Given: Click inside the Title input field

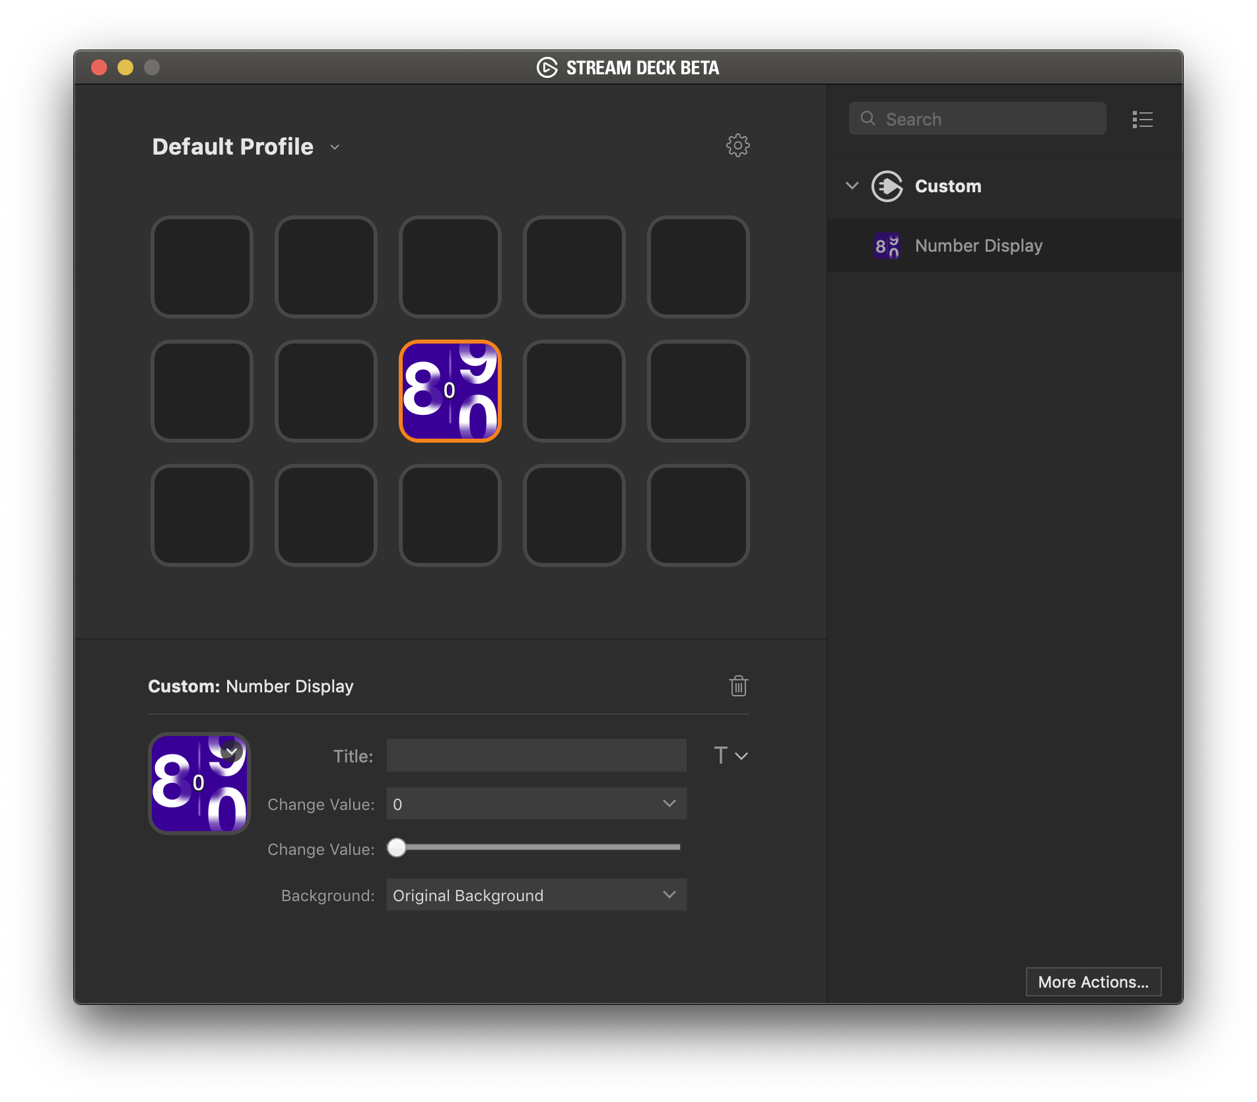Looking at the screenshot, I should pyautogui.click(x=536, y=755).
